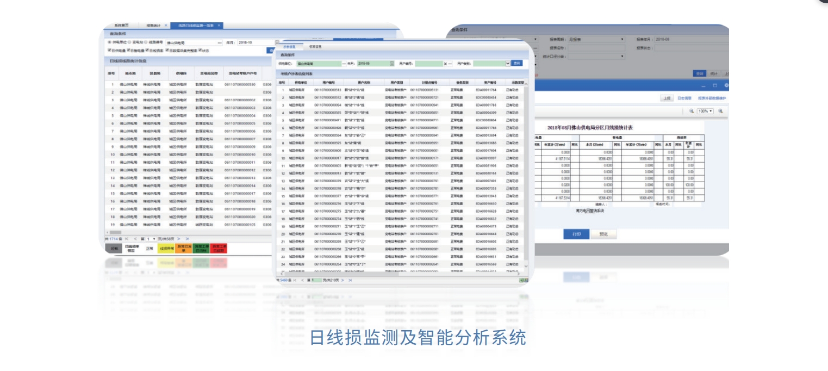Click the 预览 button
The image size is (828, 371).
coord(603,234)
